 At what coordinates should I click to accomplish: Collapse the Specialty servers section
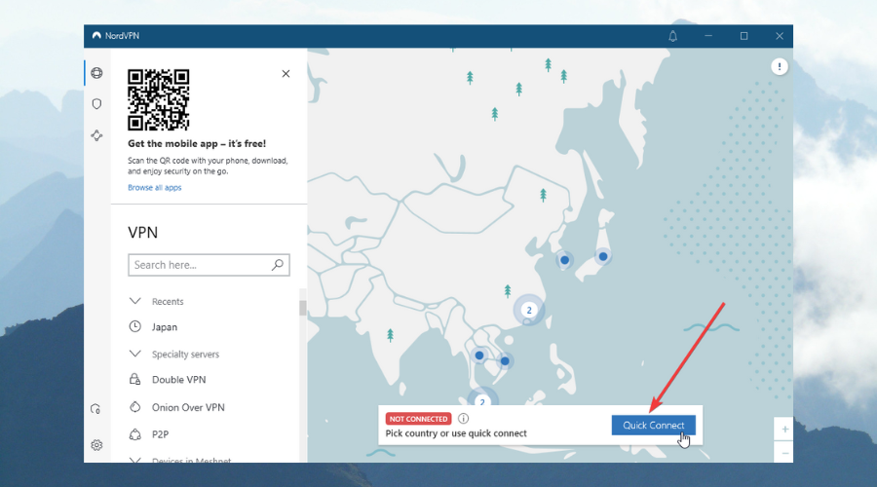(134, 355)
